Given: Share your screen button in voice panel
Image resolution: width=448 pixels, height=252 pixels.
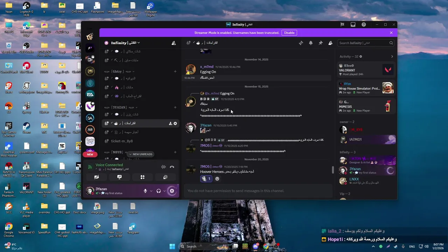Looking at the screenshot, I should [x=119, y=177].
